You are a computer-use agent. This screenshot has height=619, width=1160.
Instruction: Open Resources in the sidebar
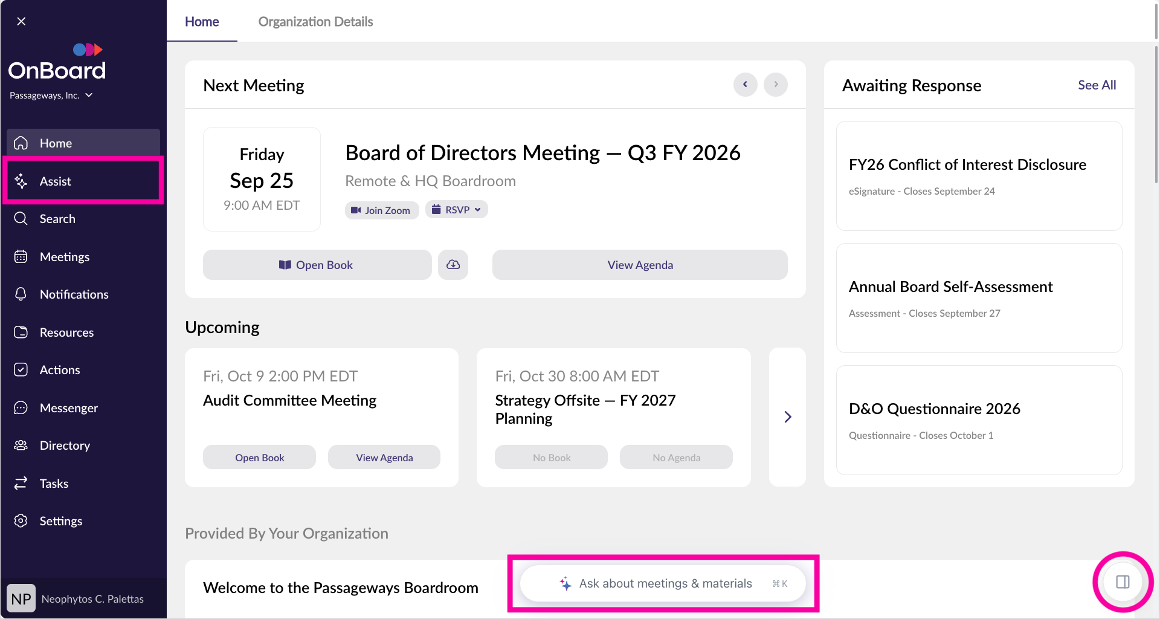[x=83, y=332]
